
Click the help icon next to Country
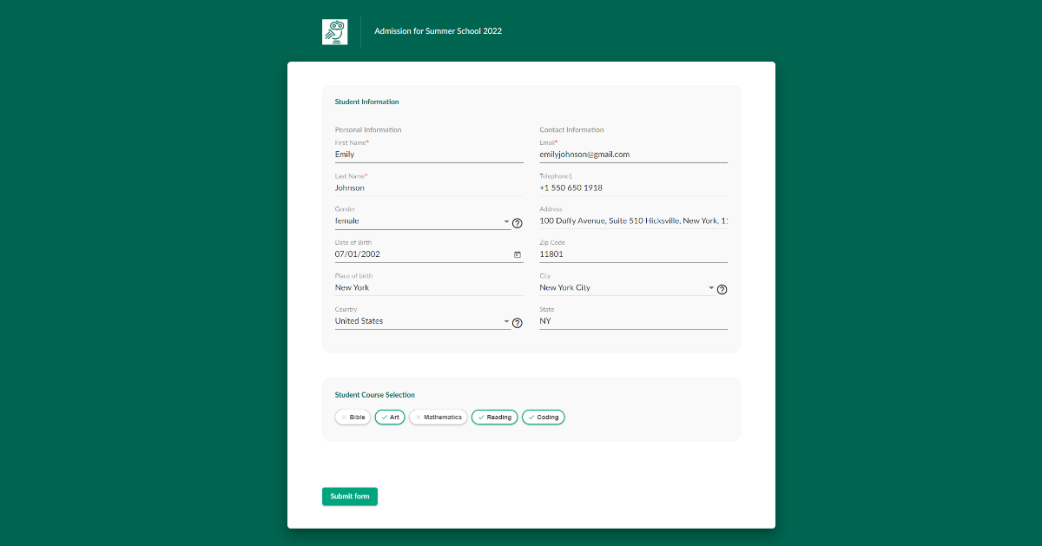[518, 322]
